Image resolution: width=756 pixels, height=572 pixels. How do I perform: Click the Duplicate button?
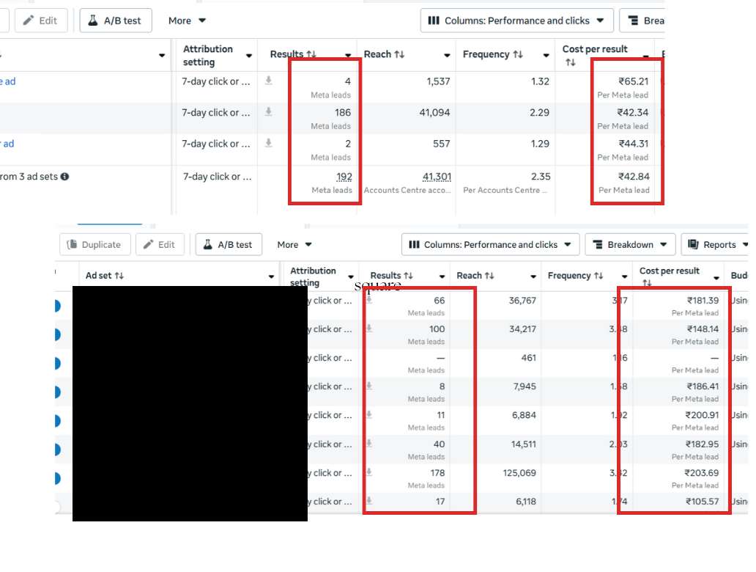tap(94, 245)
